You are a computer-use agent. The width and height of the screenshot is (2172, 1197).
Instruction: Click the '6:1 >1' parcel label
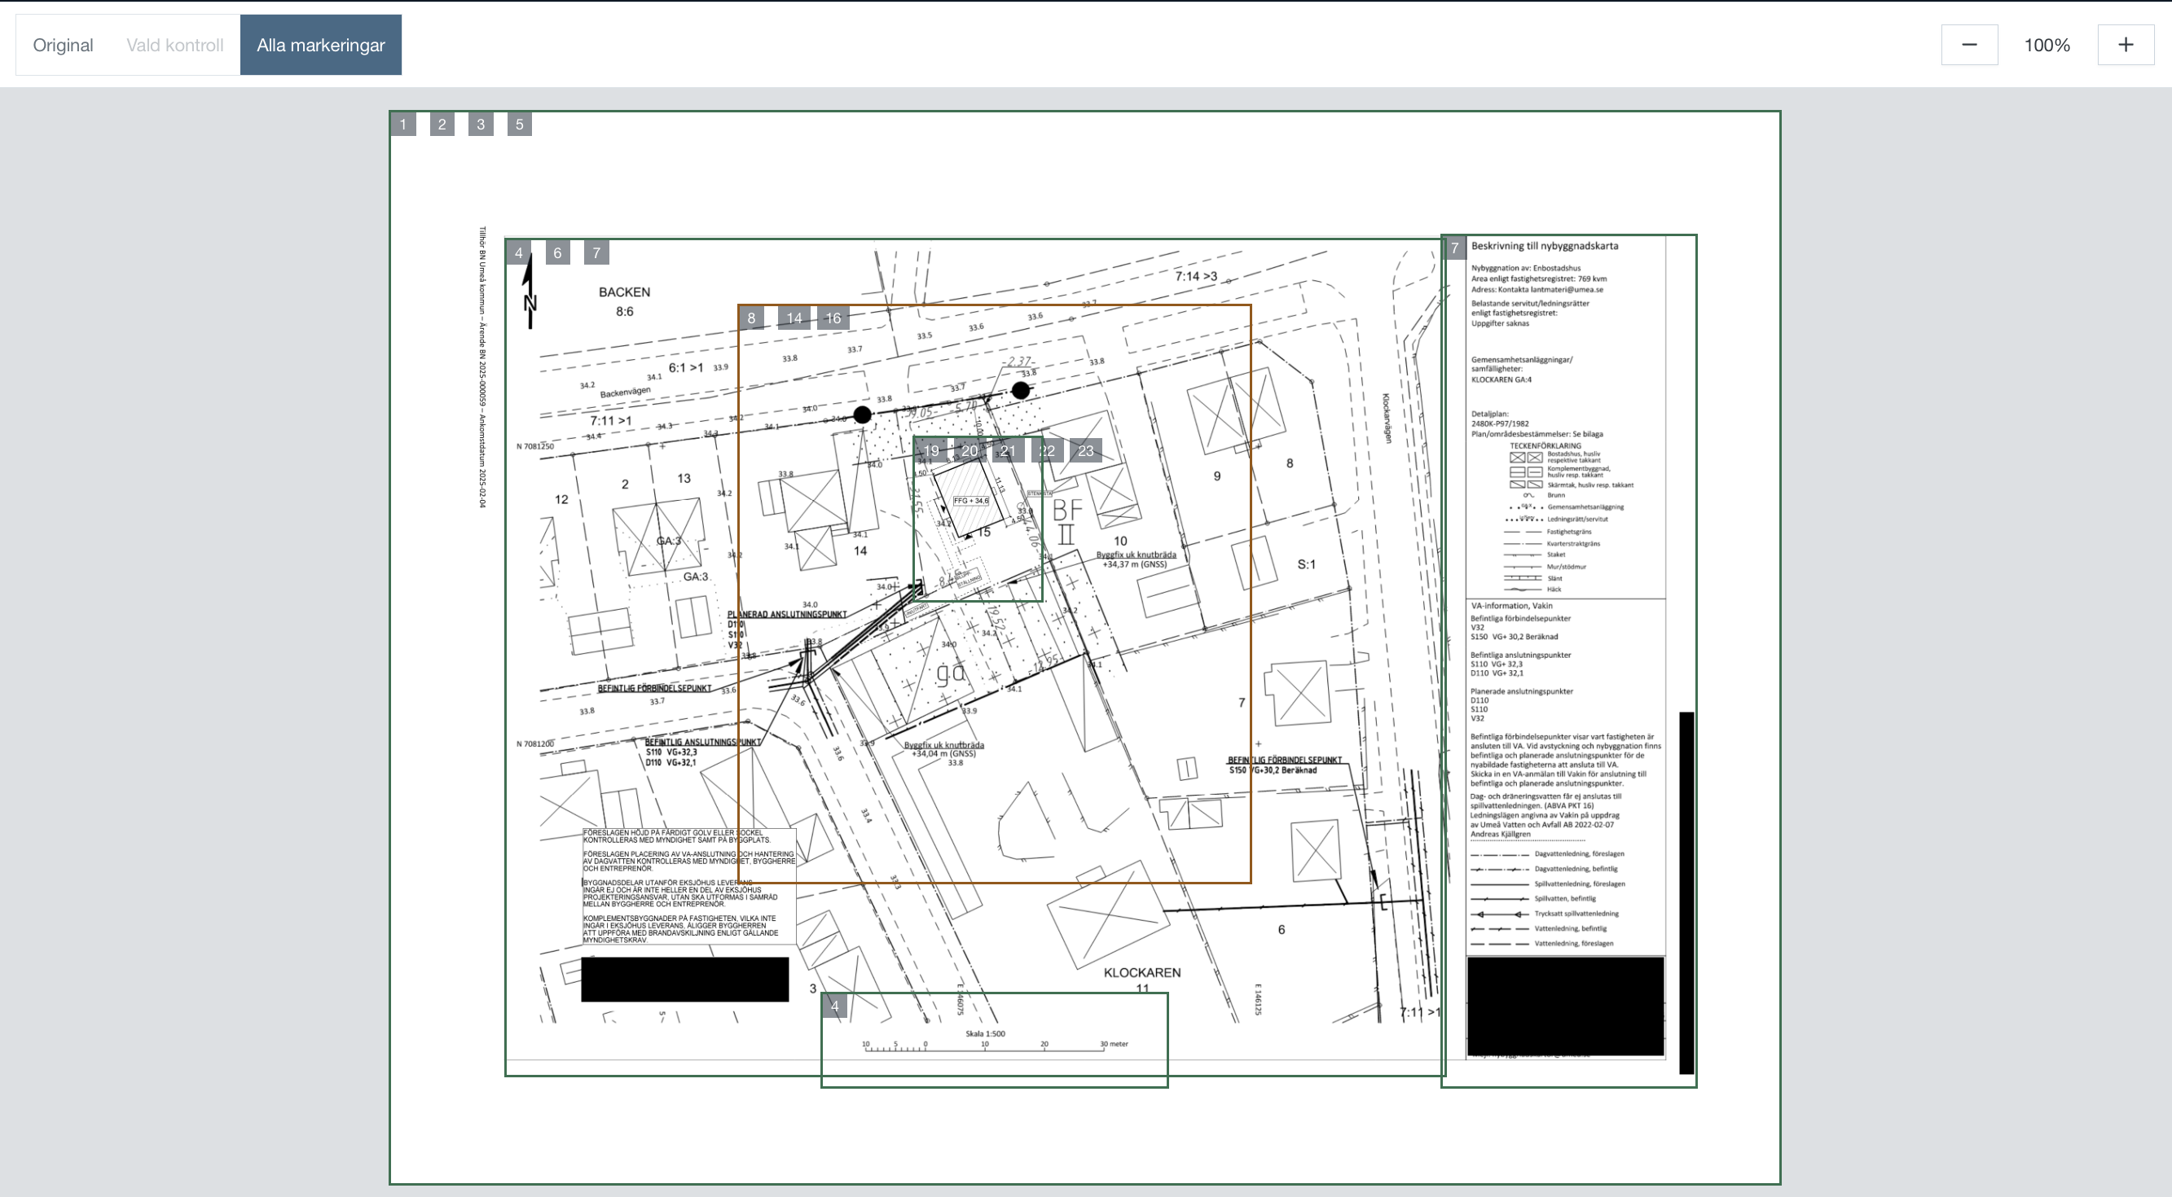coord(685,367)
